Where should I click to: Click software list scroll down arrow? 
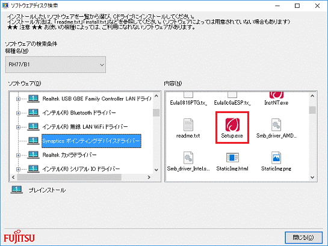click(x=156, y=170)
